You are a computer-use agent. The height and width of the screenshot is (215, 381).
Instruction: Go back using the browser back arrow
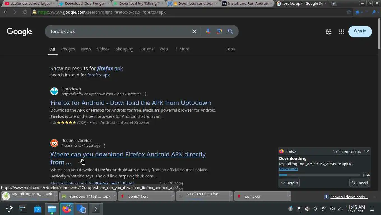coord(6,12)
